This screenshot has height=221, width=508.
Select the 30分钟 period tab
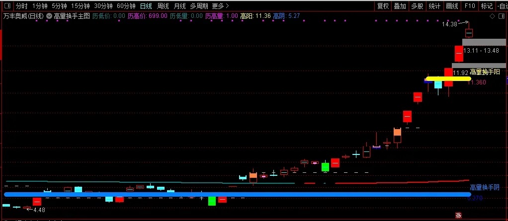103,6
